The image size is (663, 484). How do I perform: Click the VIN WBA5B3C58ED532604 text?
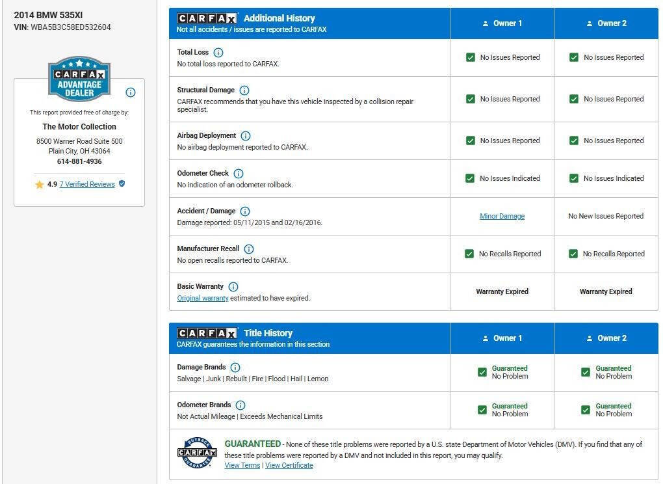point(71,27)
